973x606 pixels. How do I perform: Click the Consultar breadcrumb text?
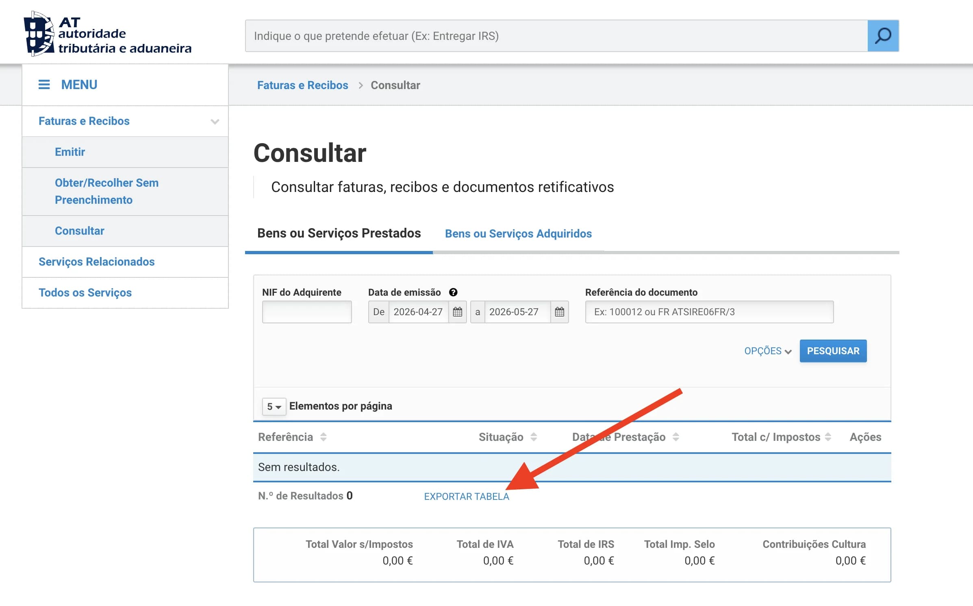click(x=395, y=85)
